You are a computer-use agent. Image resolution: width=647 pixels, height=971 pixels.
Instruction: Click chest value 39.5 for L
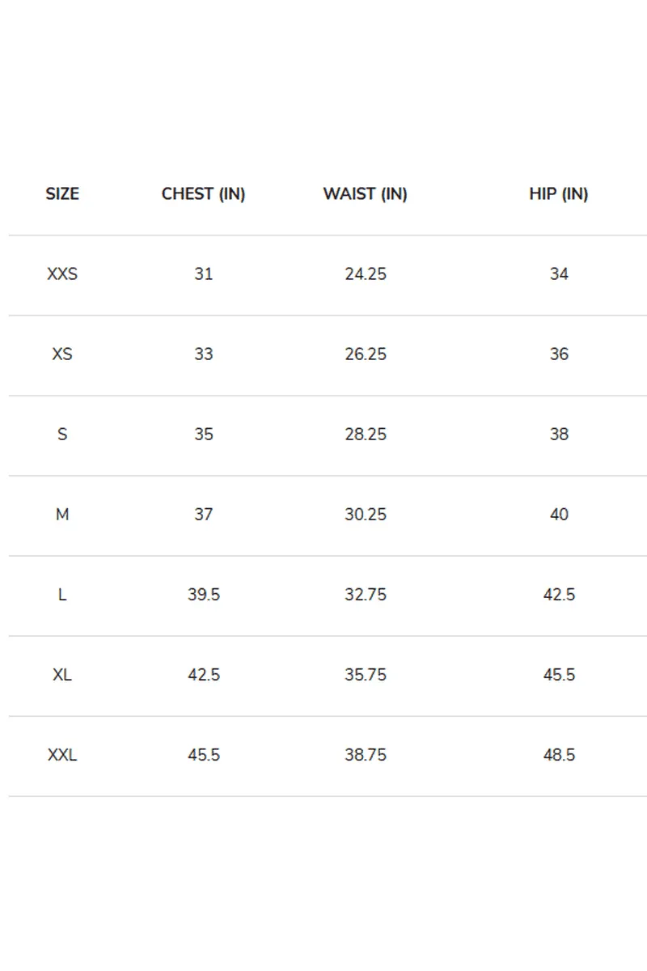(204, 595)
